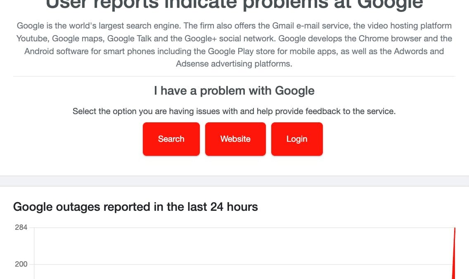Click the word 'Chrome' in the description

coord(373,38)
